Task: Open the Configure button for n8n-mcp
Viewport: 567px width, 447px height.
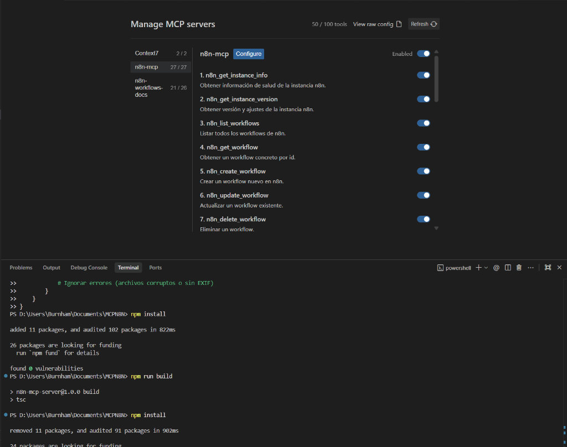Action: [249, 54]
